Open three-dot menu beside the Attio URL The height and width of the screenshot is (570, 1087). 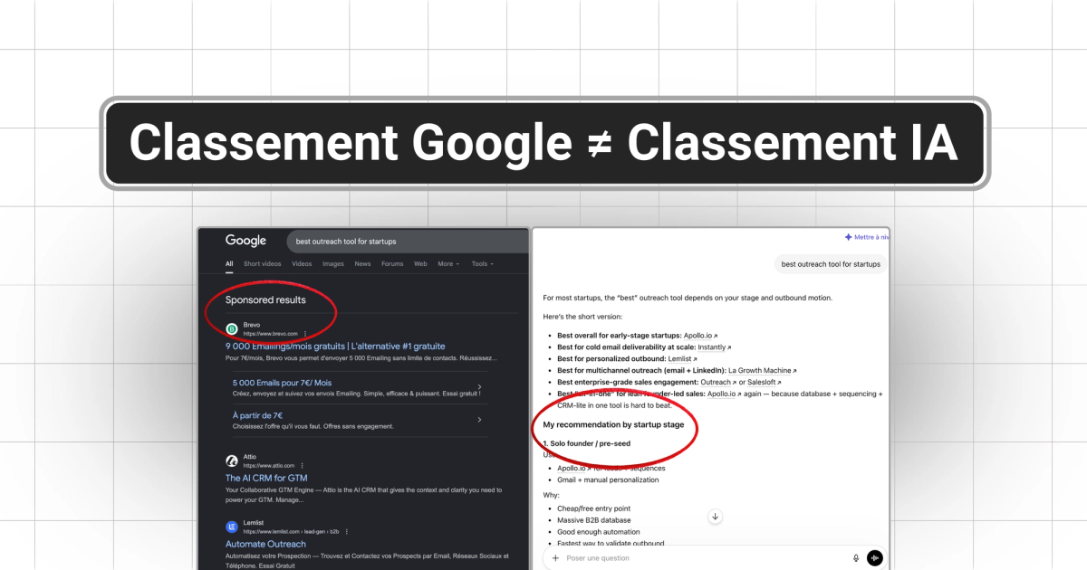click(302, 465)
